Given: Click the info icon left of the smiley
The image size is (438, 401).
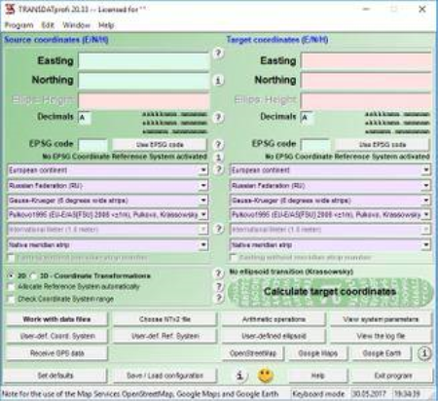Looking at the screenshot, I should 239,376.
